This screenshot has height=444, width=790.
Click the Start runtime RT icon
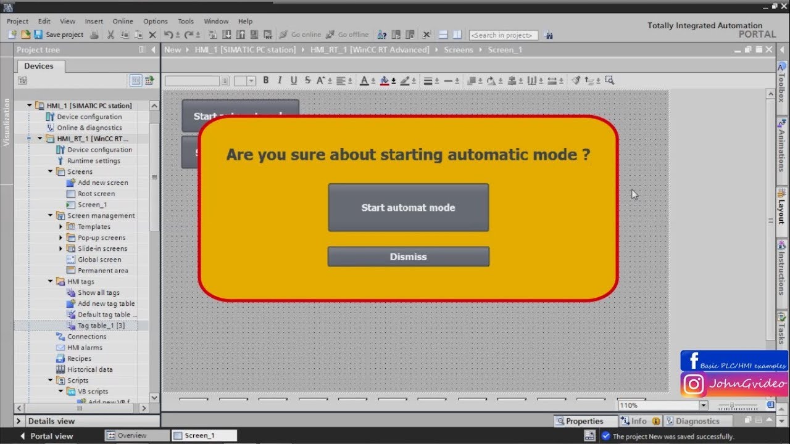click(268, 35)
